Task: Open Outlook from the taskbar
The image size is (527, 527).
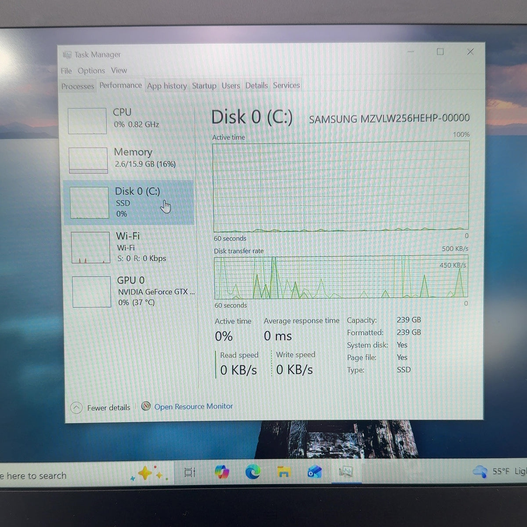Action: point(314,472)
